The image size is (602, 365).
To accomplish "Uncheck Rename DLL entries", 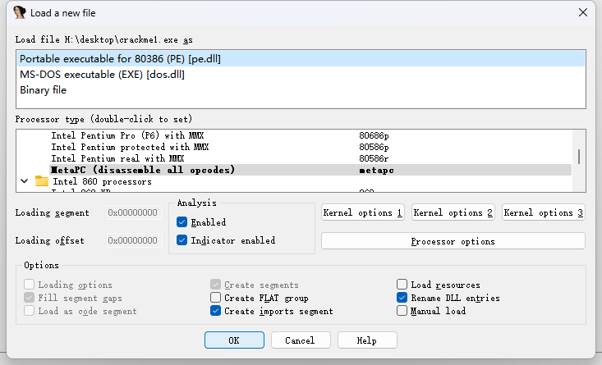I will [x=402, y=298].
